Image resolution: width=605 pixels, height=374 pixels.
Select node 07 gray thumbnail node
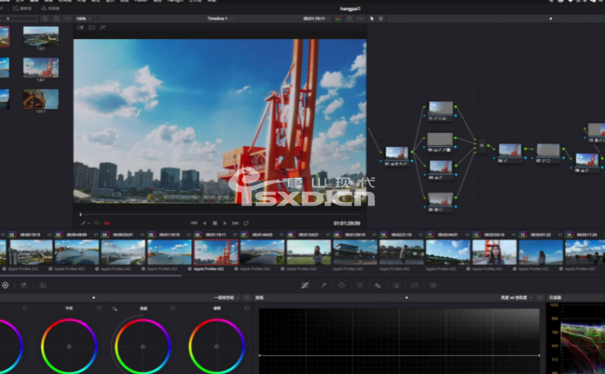[548, 153]
